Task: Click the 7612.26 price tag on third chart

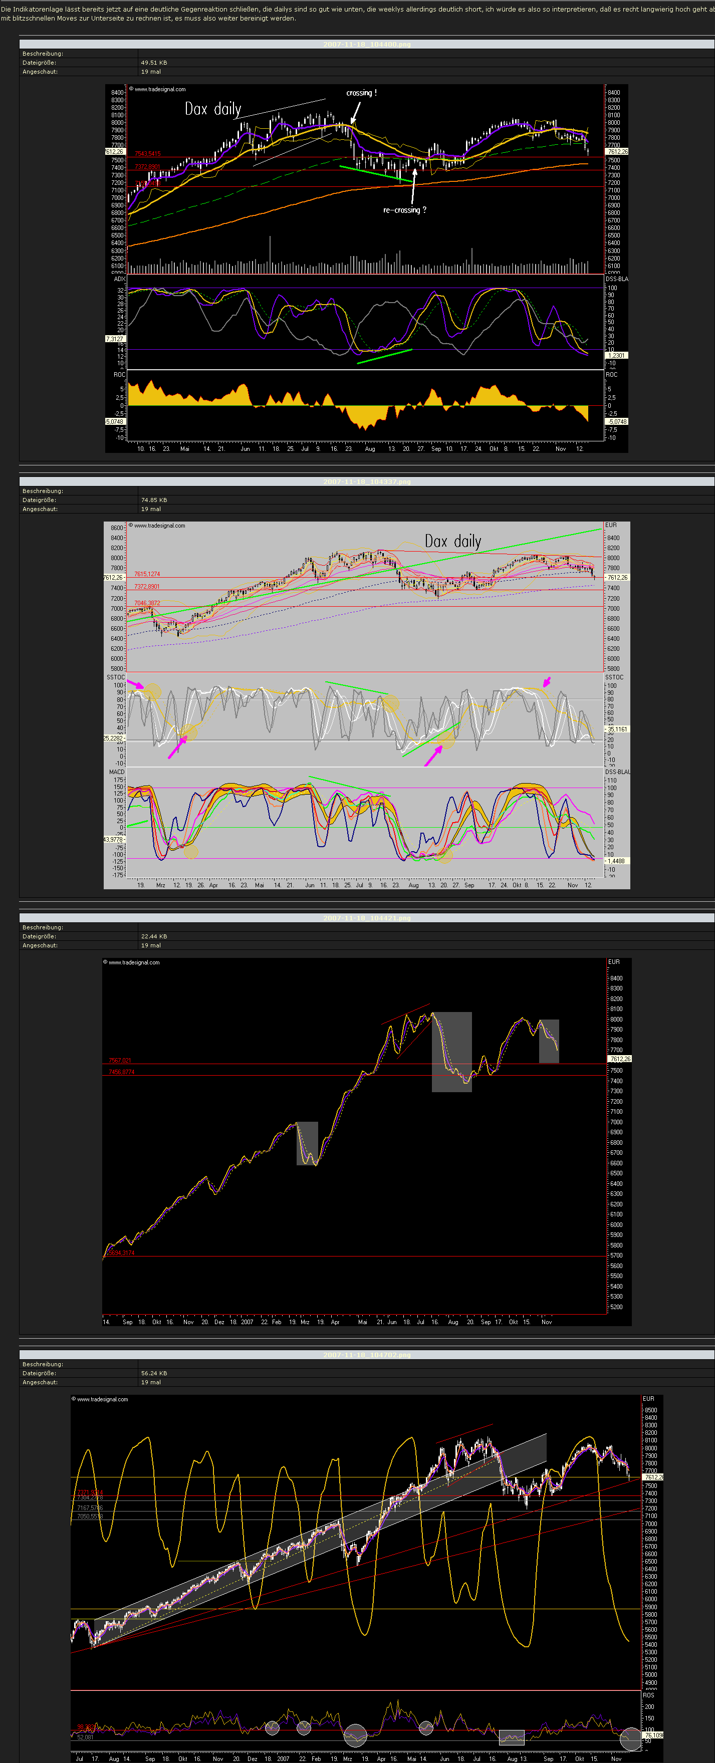Action: [x=619, y=1059]
